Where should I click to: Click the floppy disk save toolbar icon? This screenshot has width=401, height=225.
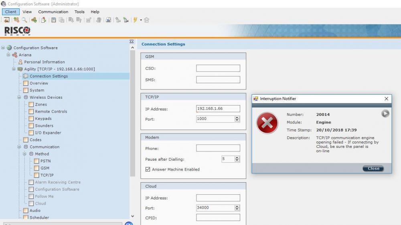53,20
